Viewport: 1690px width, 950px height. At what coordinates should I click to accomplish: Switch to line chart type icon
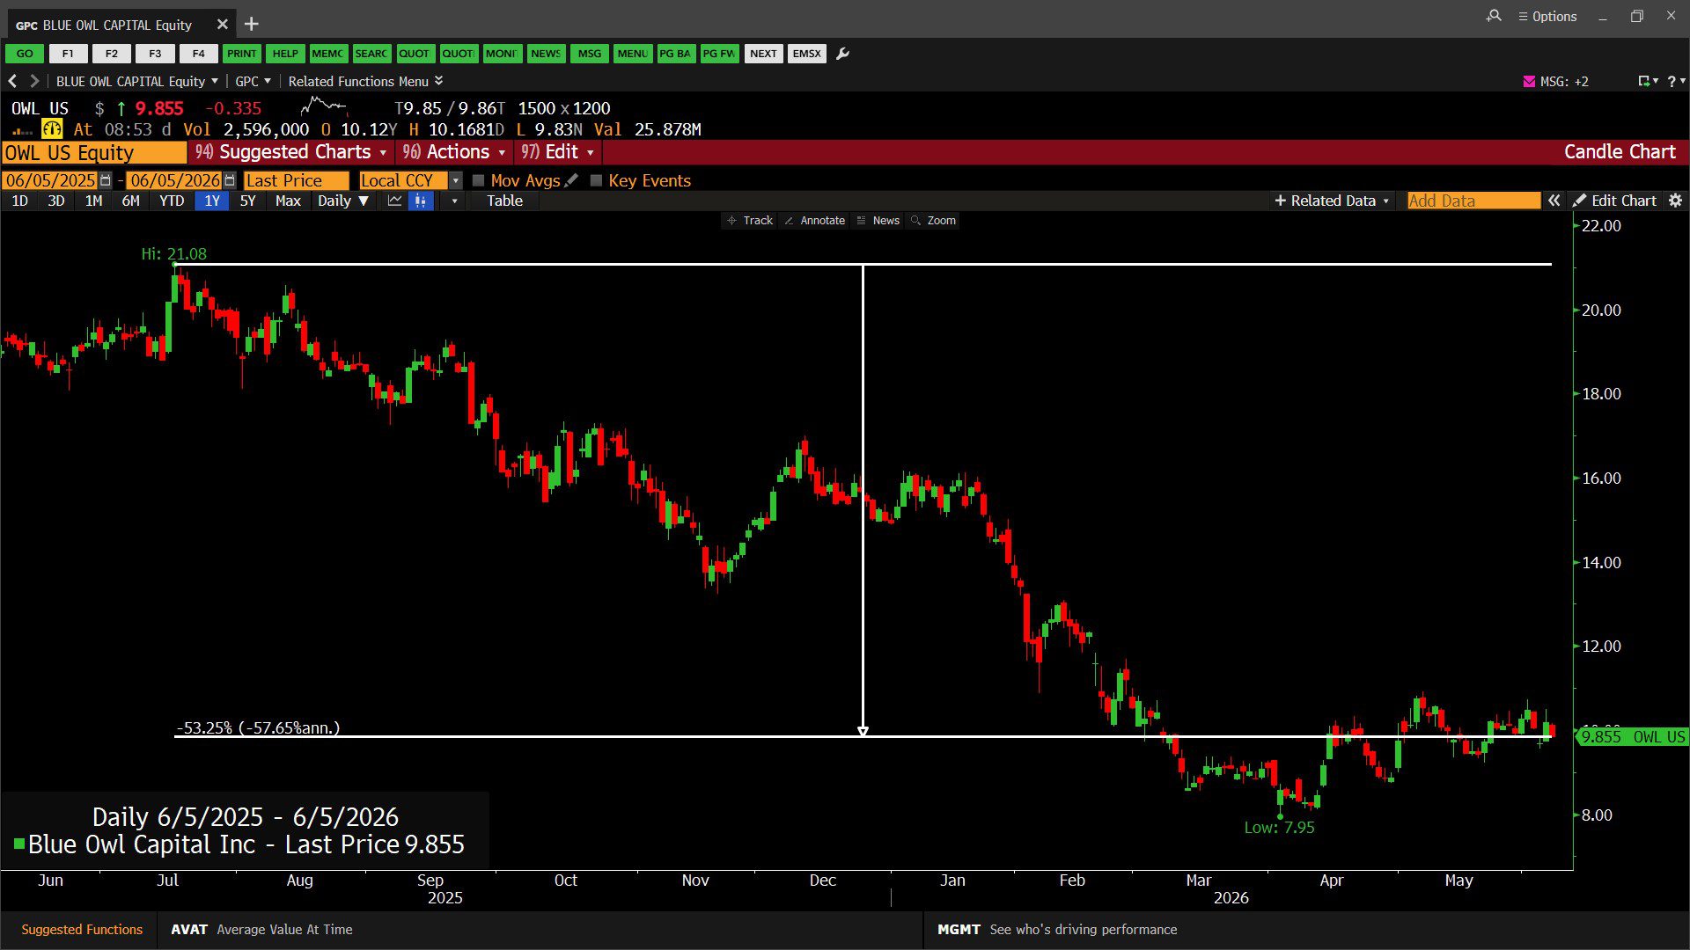pos(394,201)
